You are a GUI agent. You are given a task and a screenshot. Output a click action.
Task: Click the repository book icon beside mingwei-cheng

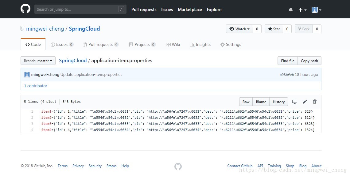tap(22, 28)
